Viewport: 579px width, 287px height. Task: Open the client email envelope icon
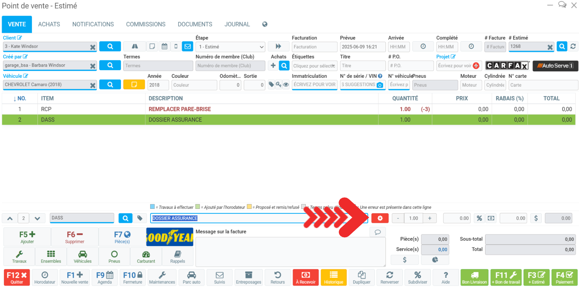(187, 46)
